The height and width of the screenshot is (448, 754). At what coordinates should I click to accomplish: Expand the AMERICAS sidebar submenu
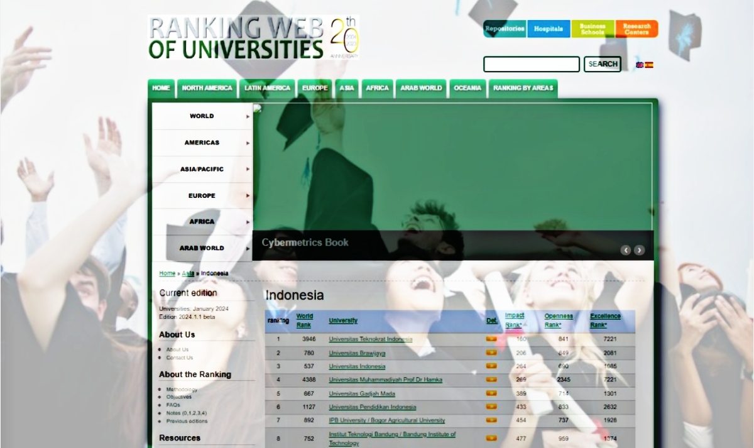pyautogui.click(x=202, y=143)
